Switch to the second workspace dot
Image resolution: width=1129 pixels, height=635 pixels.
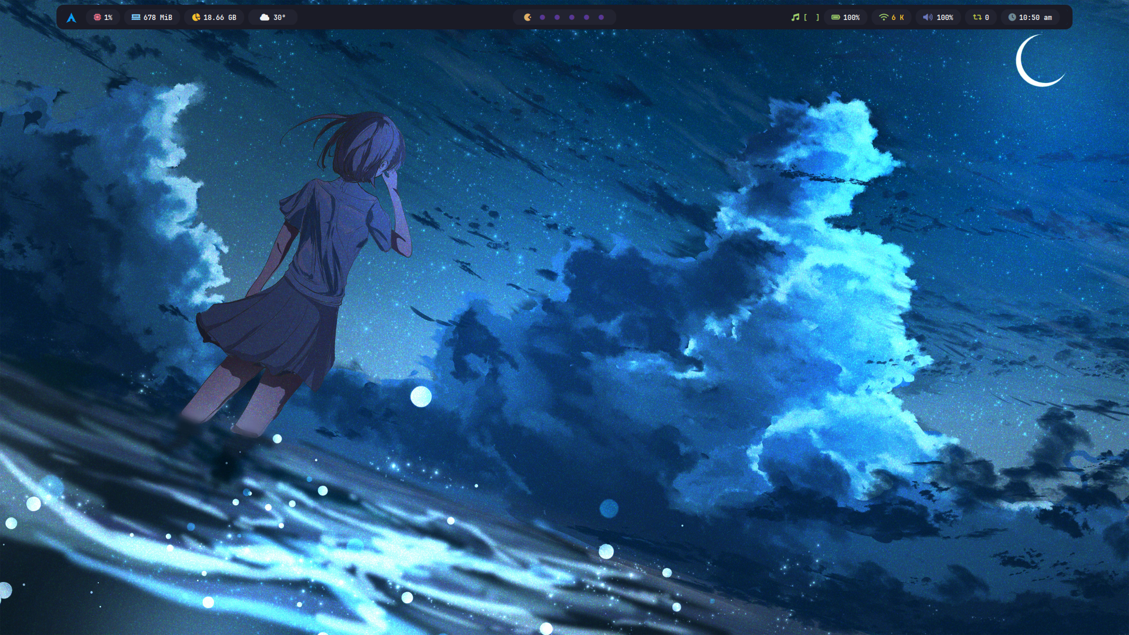click(542, 18)
